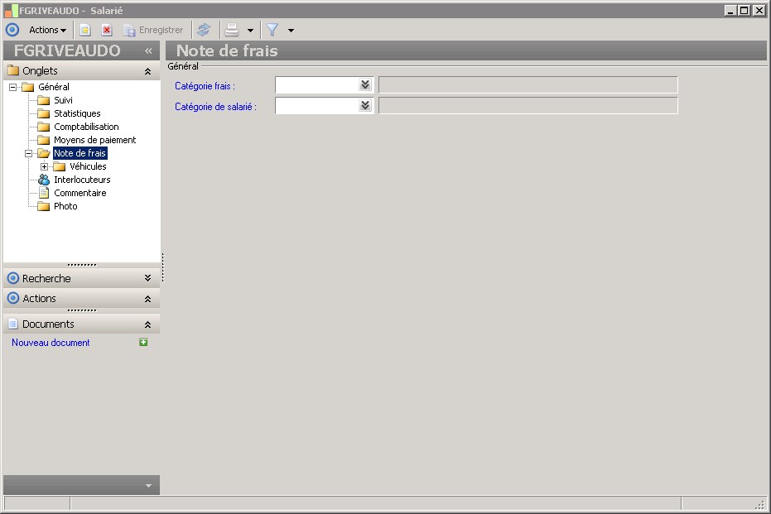This screenshot has height=514, width=771.
Task: Expand the Recherche section
Action: click(x=147, y=278)
